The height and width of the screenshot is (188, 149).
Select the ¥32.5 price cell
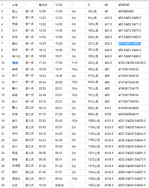(108, 43)
